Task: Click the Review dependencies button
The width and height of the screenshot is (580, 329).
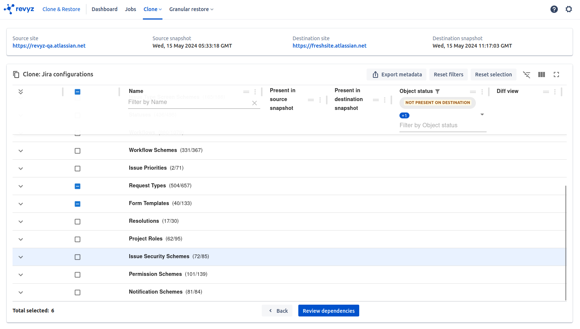Action: click(328, 311)
